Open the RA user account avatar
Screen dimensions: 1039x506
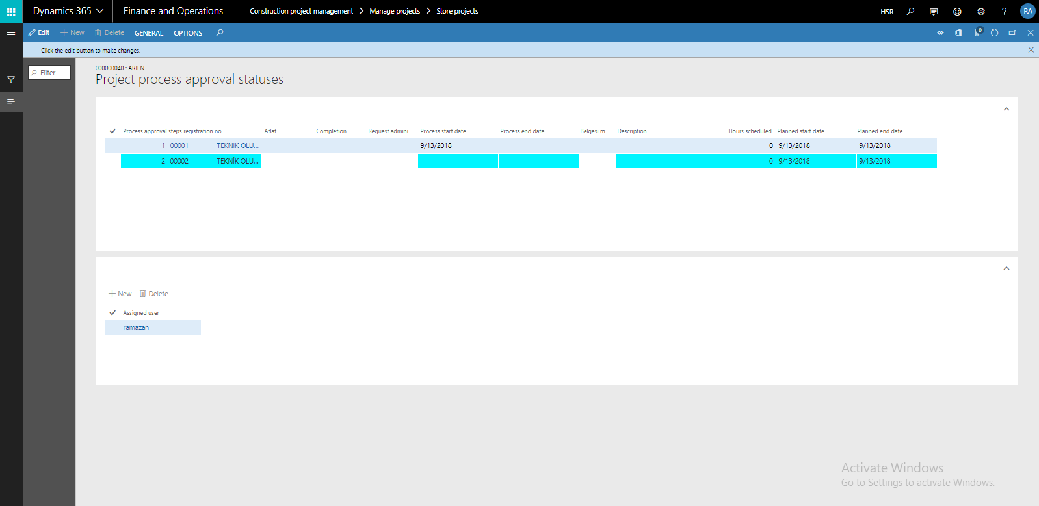coord(1027,11)
